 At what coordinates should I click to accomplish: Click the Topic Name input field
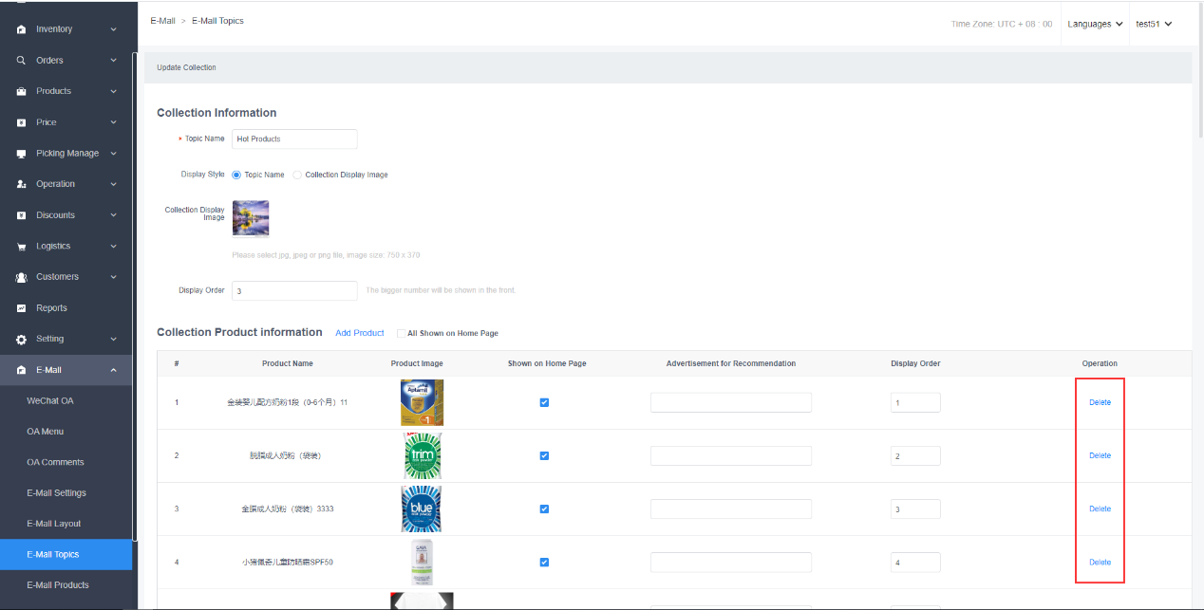click(294, 139)
